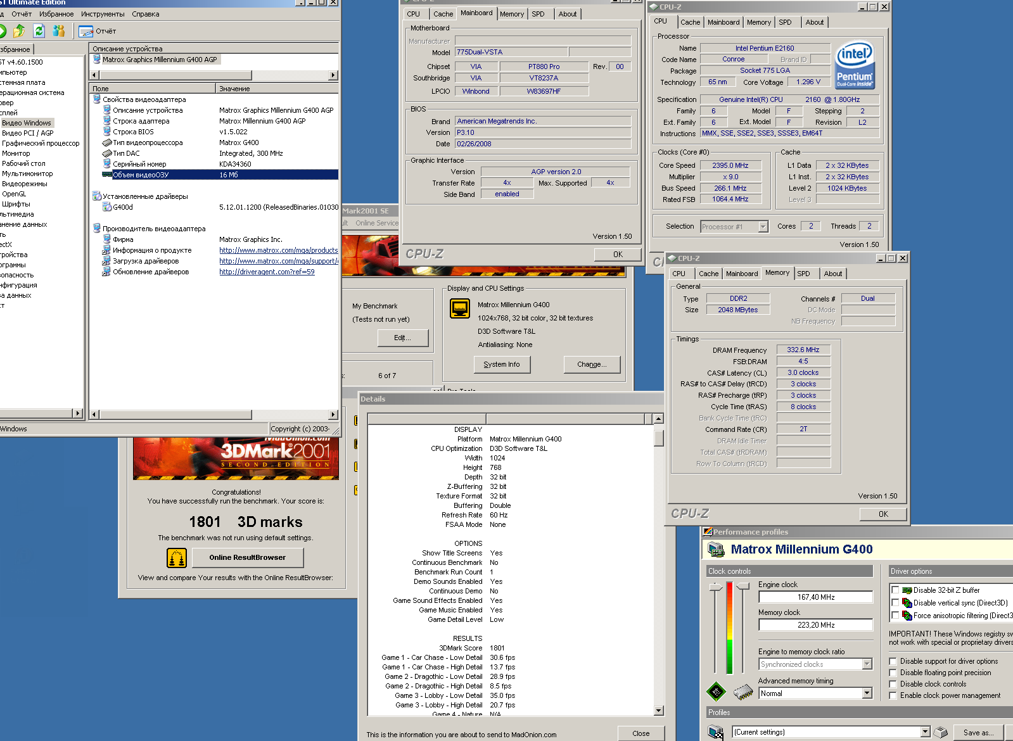Open the Current settings profiles dropdown
This screenshot has height=741, width=1013.
[926, 732]
